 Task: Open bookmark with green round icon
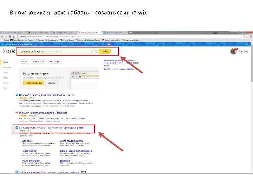pos(92,40)
